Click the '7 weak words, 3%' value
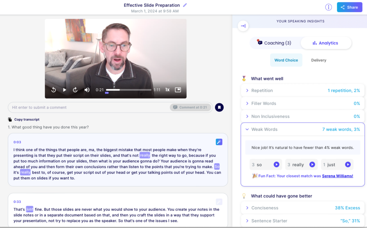367x228 pixels. pos(341,129)
